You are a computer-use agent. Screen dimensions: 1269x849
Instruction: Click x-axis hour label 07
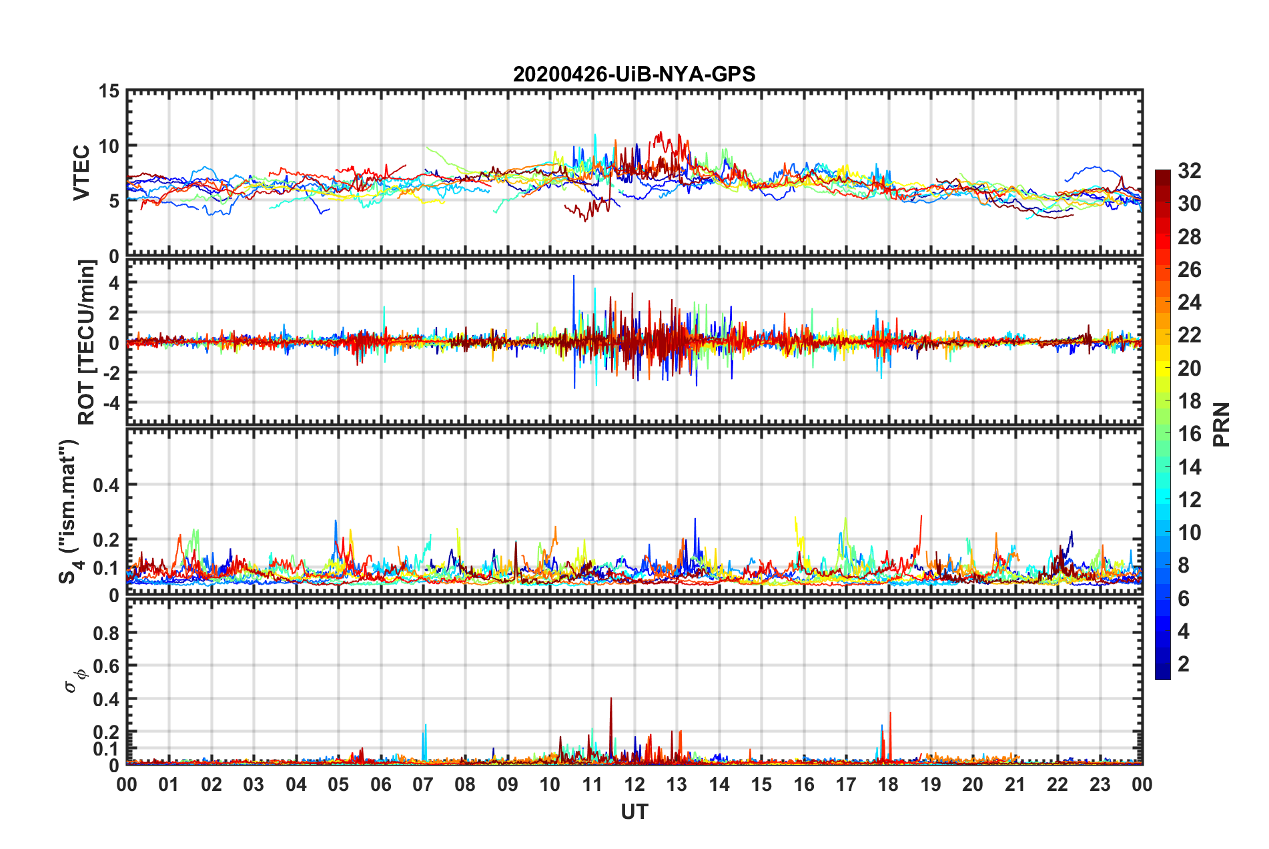pyautogui.click(x=423, y=784)
